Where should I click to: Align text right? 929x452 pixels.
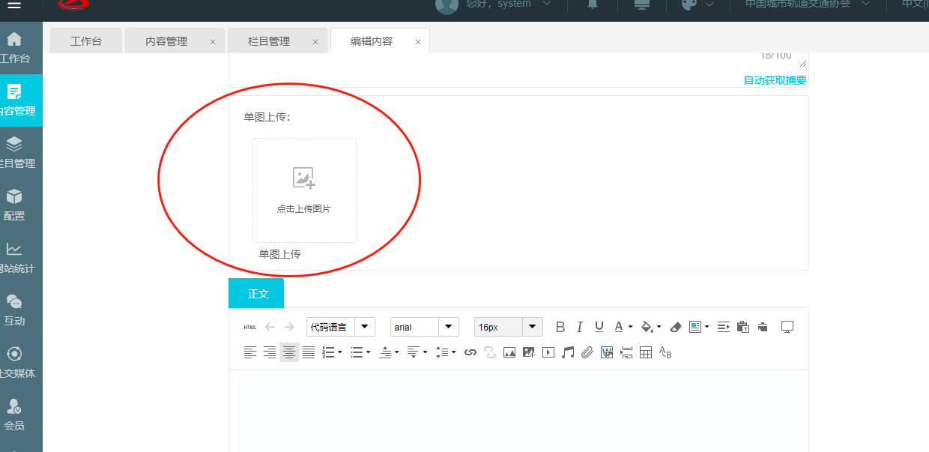pyautogui.click(x=270, y=352)
